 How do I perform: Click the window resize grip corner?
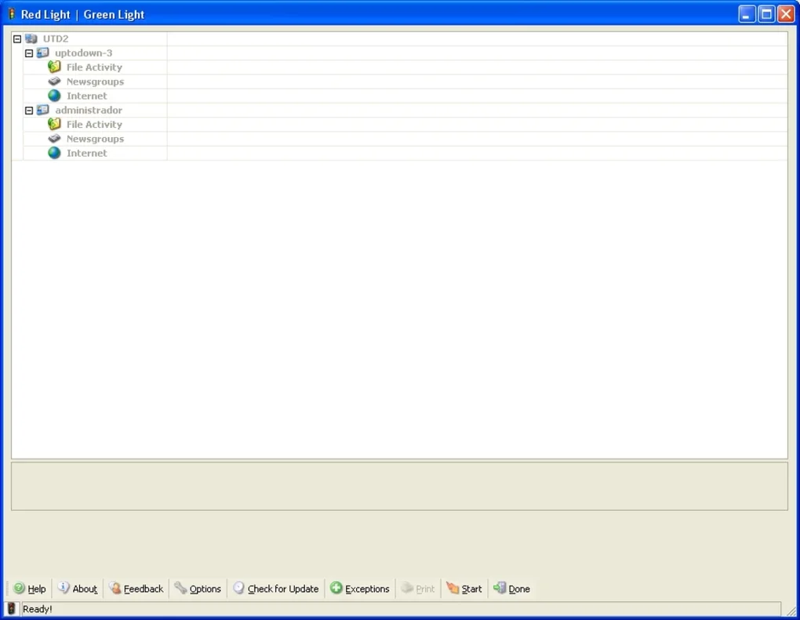point(791,611)
